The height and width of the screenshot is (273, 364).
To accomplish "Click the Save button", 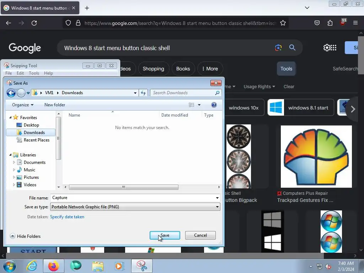I will click(x=165, y=235).
